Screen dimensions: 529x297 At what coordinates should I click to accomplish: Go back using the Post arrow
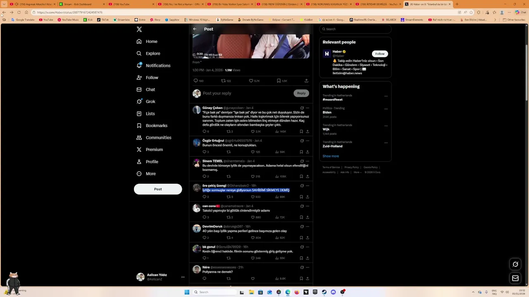[195, 29]
